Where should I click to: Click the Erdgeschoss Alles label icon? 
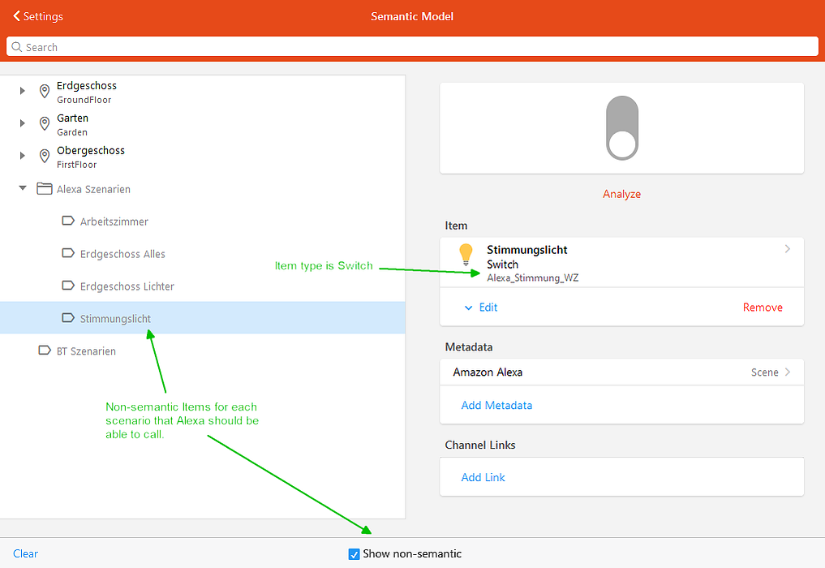coord(68,253)
